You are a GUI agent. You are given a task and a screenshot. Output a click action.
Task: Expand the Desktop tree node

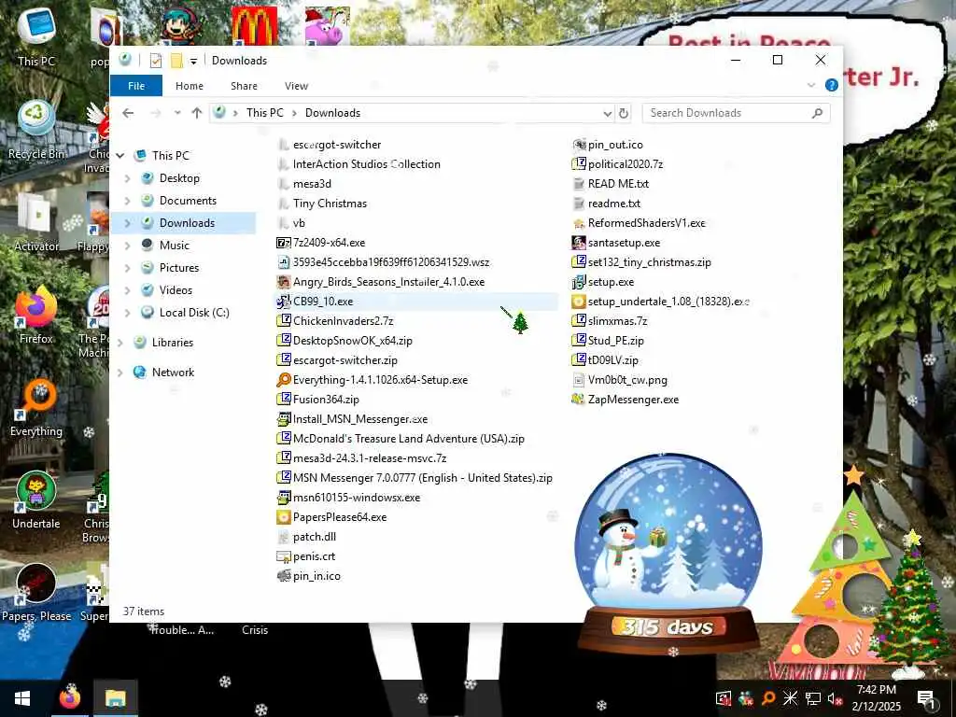(x=127, y=178)
